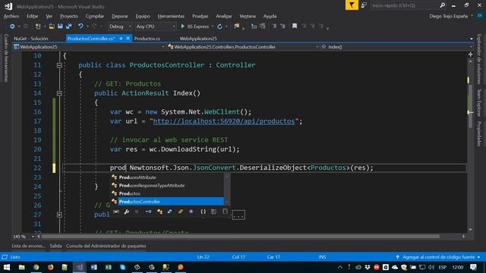
Task: Expand the collapsed region at line 27
Action: point(59,215)
